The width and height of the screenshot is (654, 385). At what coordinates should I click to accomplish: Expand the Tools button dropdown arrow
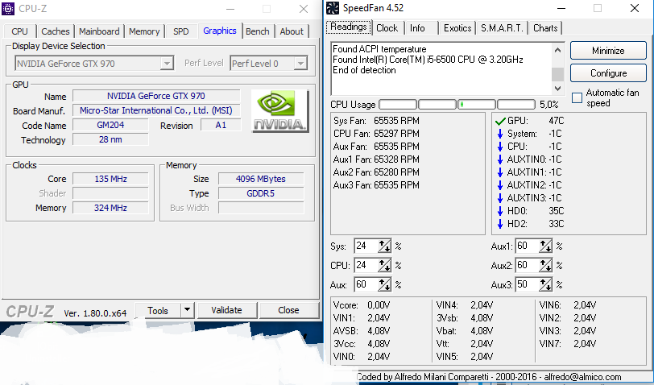tap(188, 310)
